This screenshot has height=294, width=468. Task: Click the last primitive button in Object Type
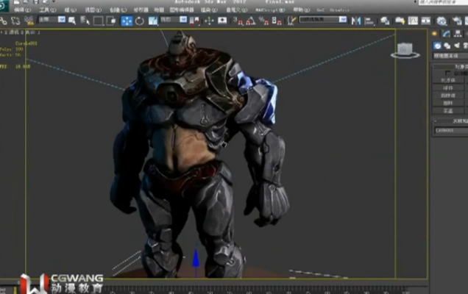click(x=449, y=110)
